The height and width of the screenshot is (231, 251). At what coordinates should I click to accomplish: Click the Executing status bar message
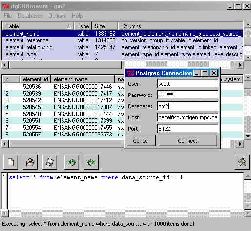pos(98,224)
